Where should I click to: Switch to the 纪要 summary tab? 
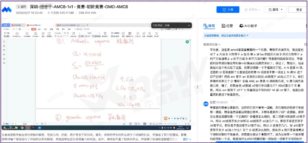click(x=227, y=26)
